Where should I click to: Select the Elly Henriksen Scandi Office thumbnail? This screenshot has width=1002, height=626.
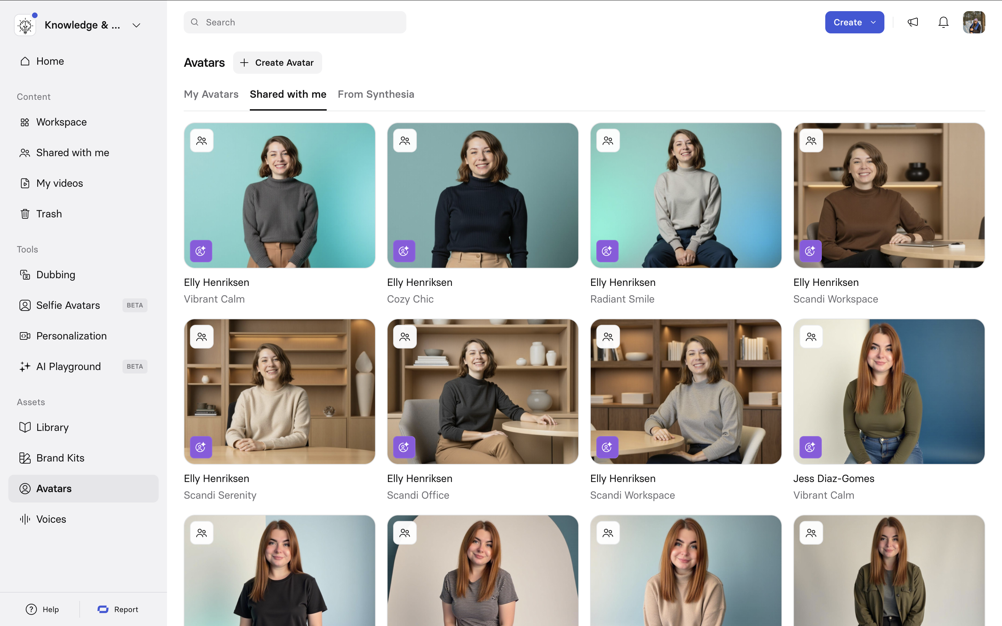tap(482, 391)
